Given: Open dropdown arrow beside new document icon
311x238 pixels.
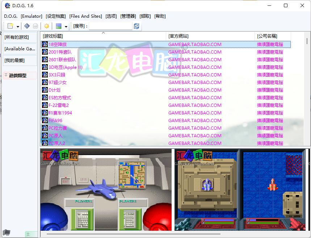Looking at the screenshot, I should click(x=17, y=26).
